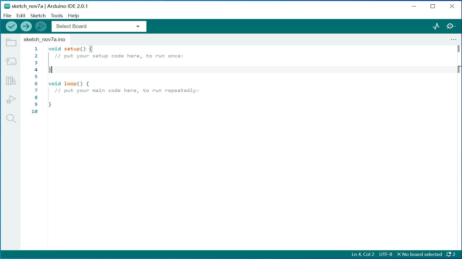This screenshot has width=462, height=259.
Task: Open the Sketch menu
Action: (38, 15)
